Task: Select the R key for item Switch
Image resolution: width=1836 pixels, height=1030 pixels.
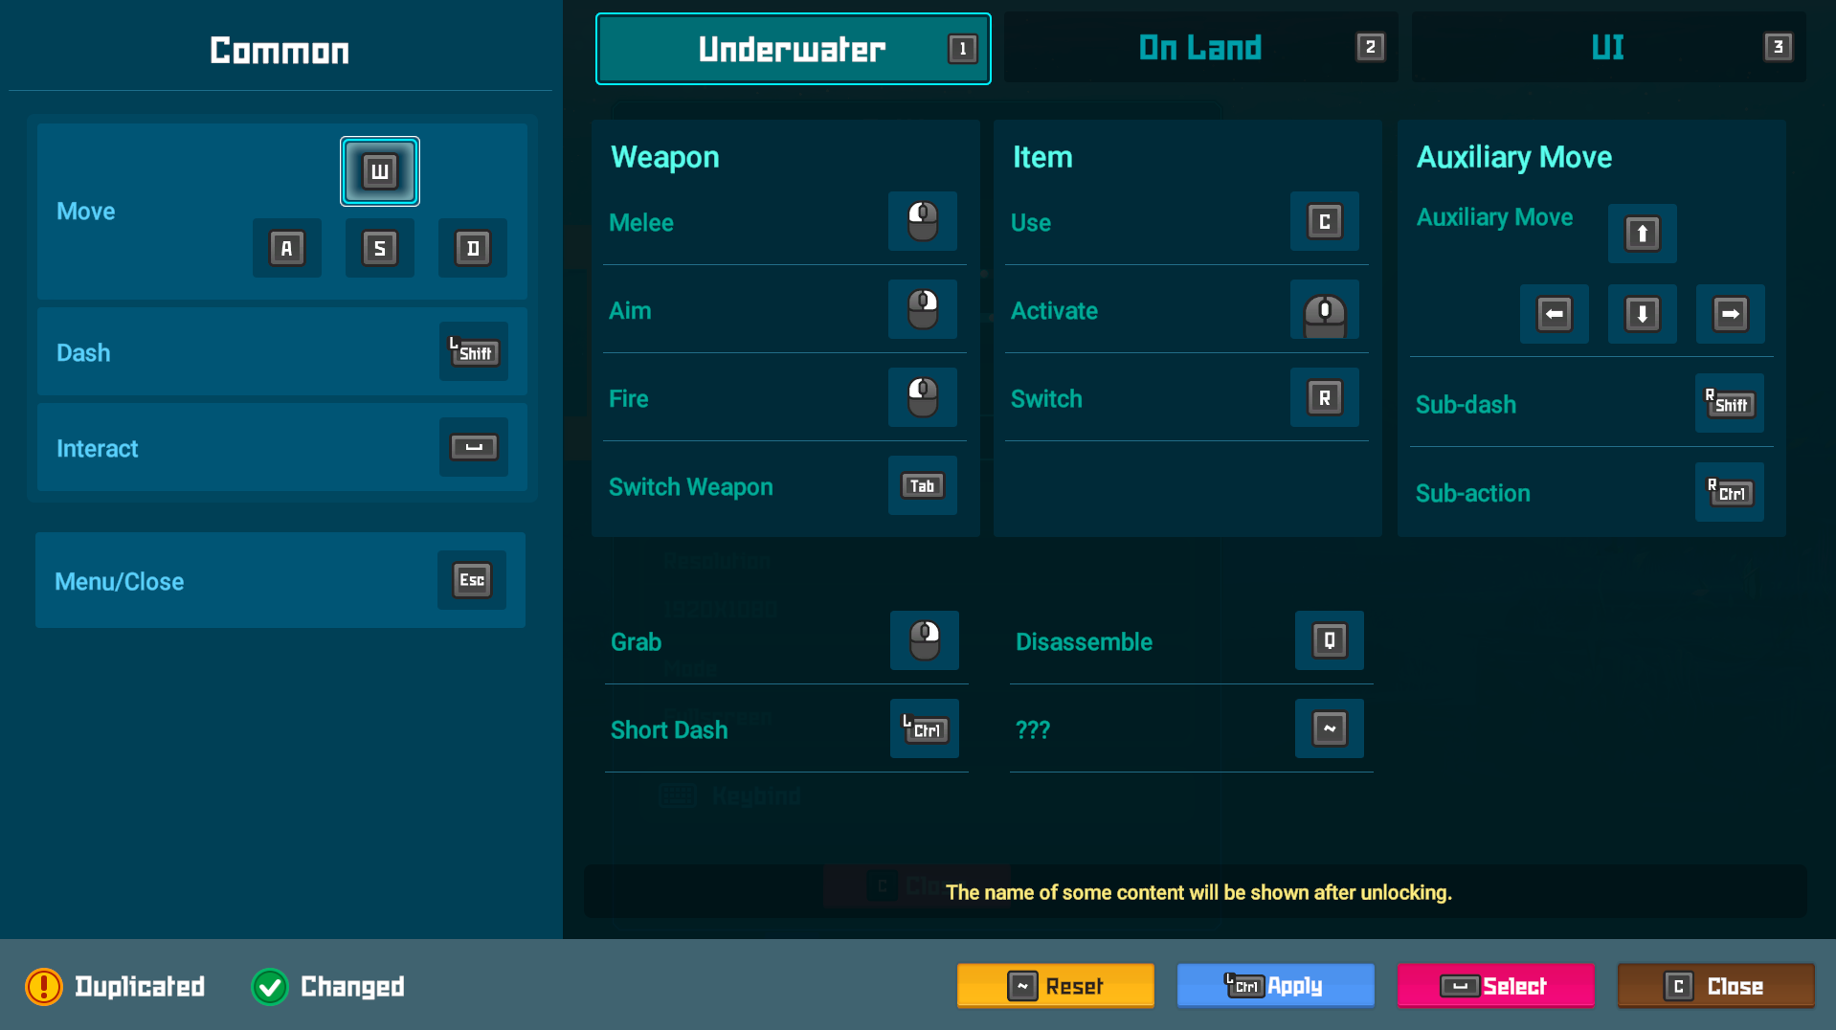Action: click(x=1324, y=398)
